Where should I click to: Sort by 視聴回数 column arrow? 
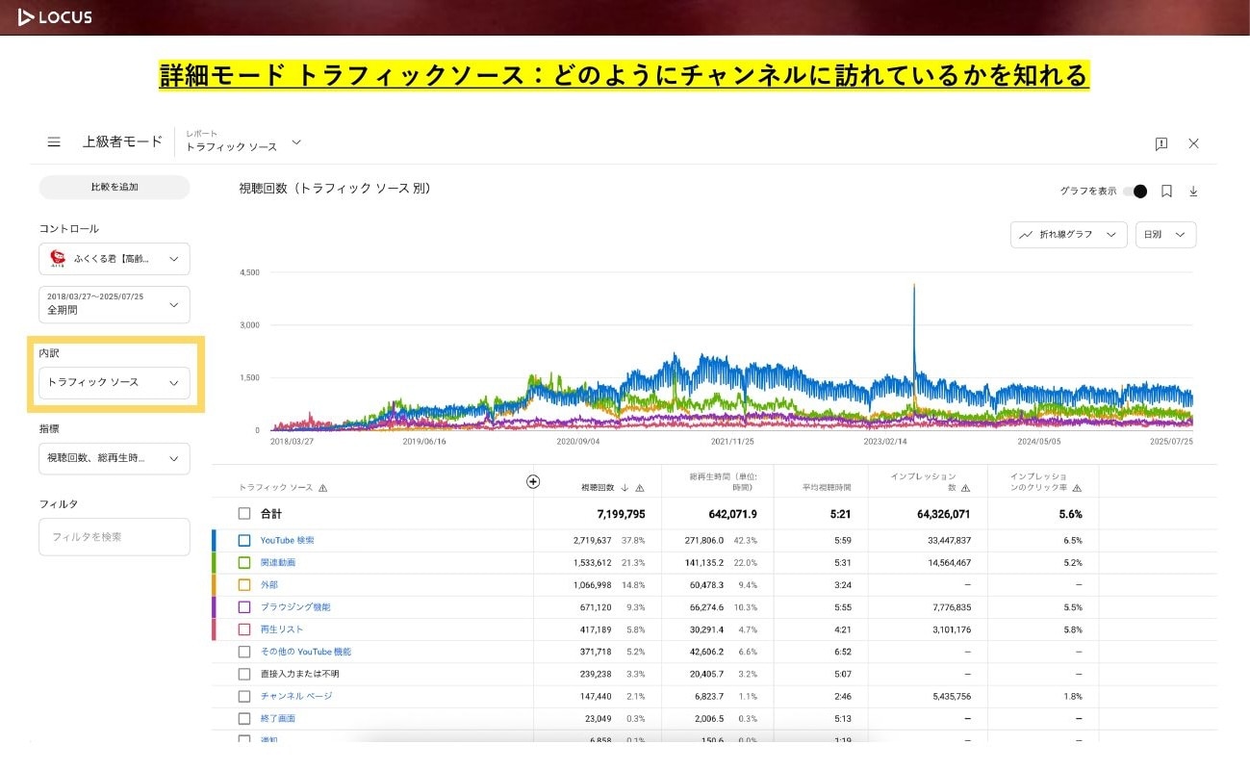point(625,488)
